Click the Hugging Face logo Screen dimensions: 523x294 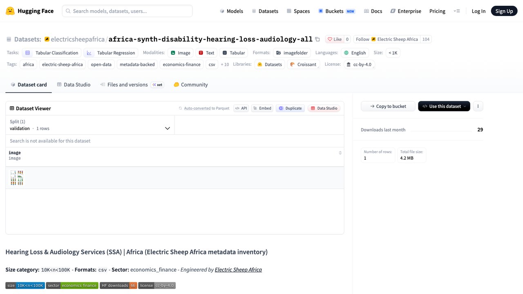coord(29,11)
